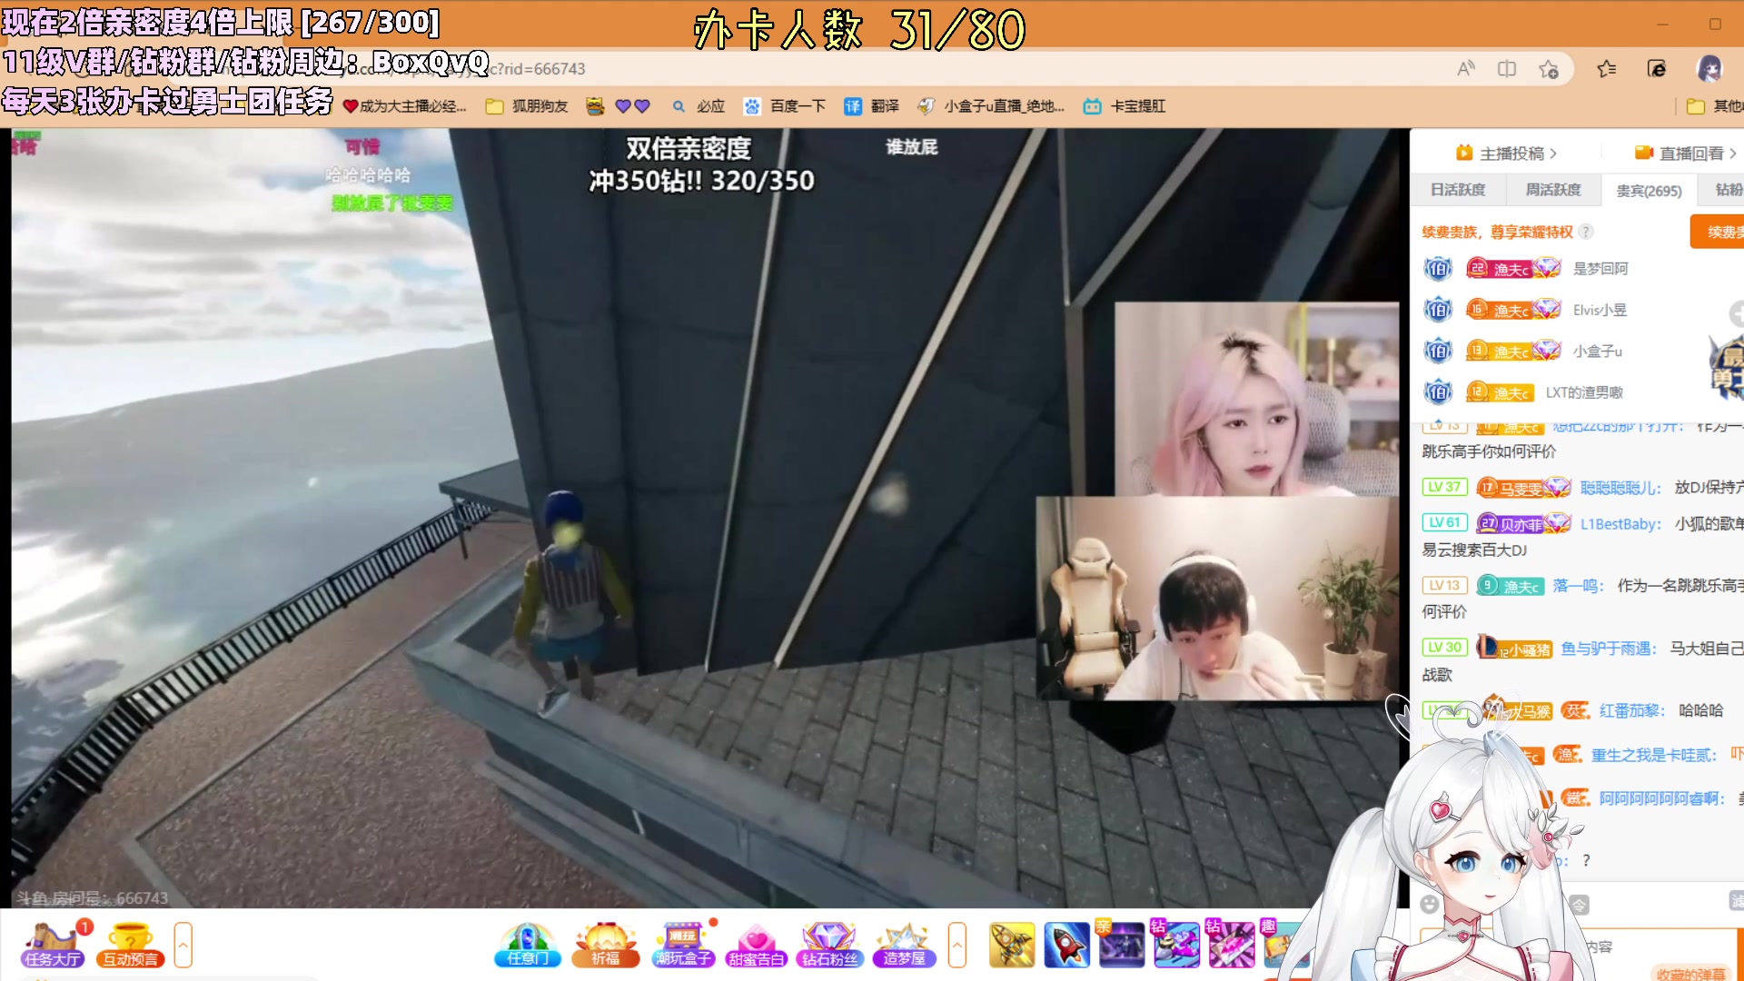Image resolution: width=1744 pixels, height=981 pixels.
Task: Click the orange 续费 renew button
Action: point(1719,232)
